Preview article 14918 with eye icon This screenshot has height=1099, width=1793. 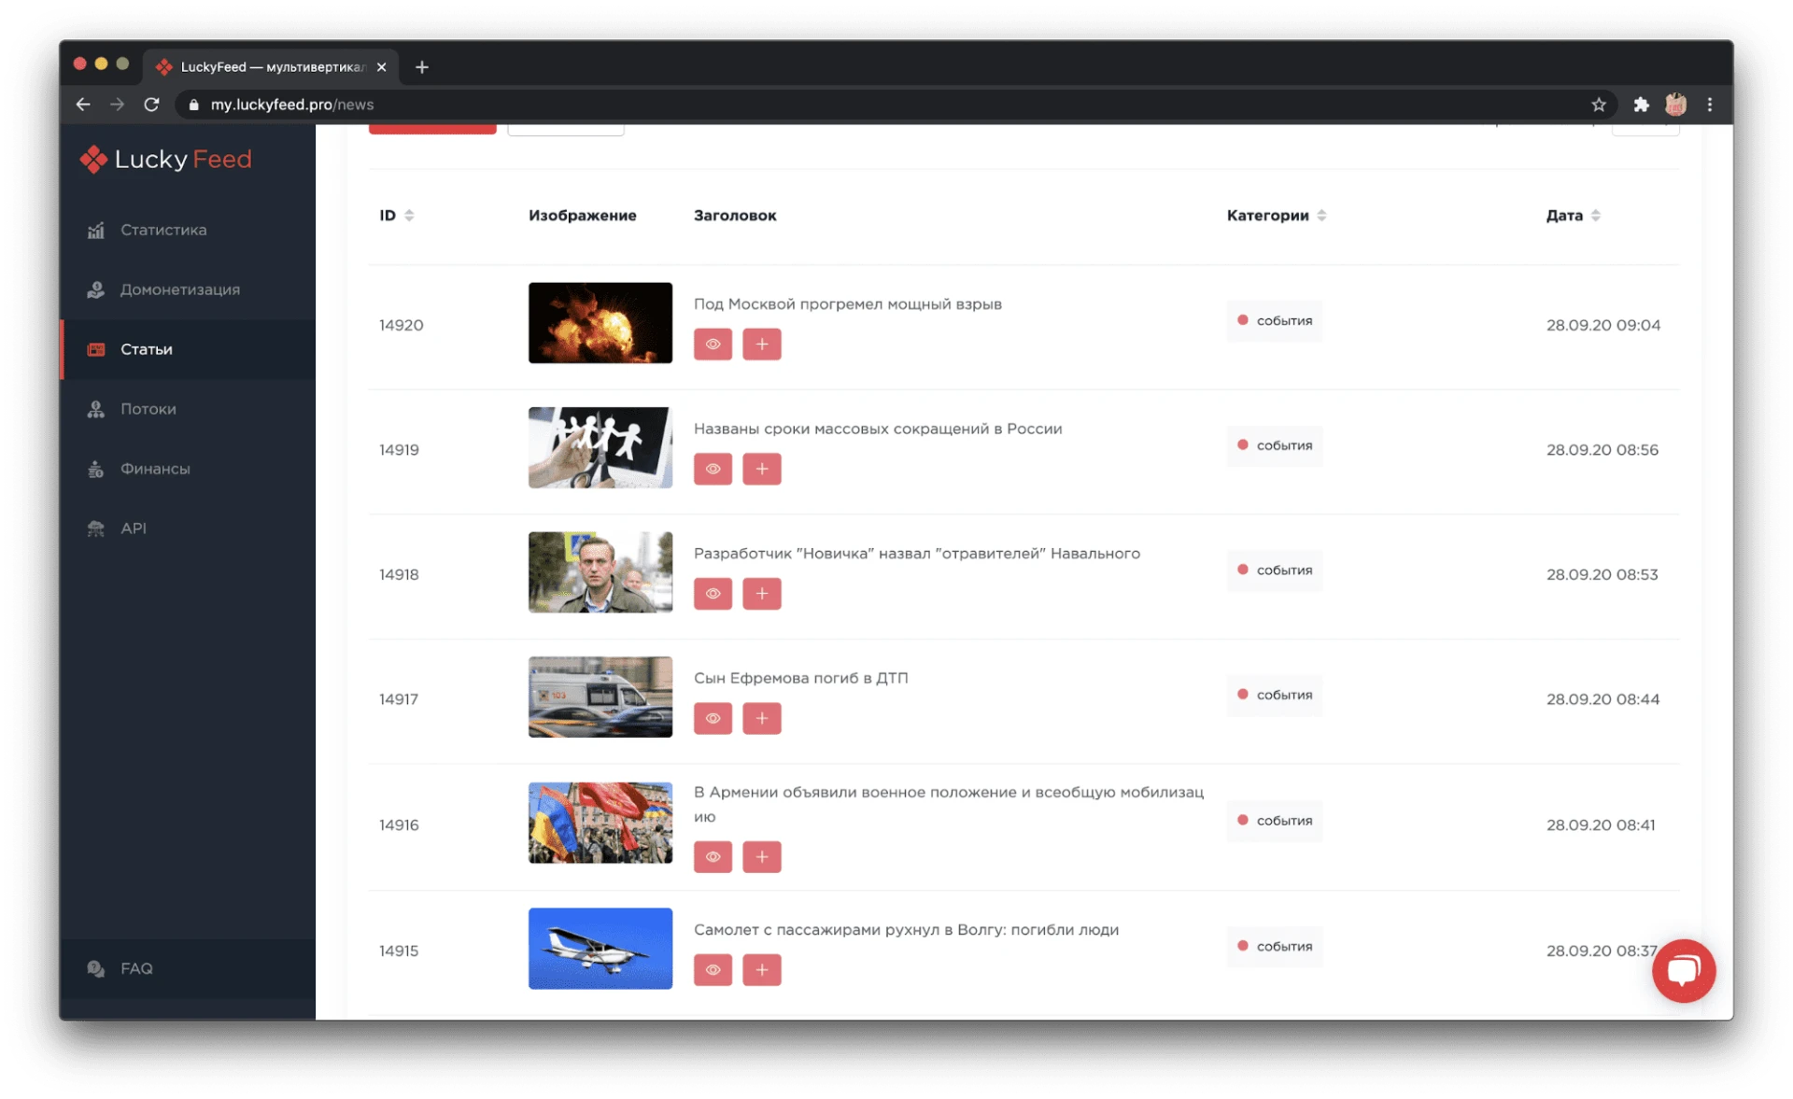[713, 594]
